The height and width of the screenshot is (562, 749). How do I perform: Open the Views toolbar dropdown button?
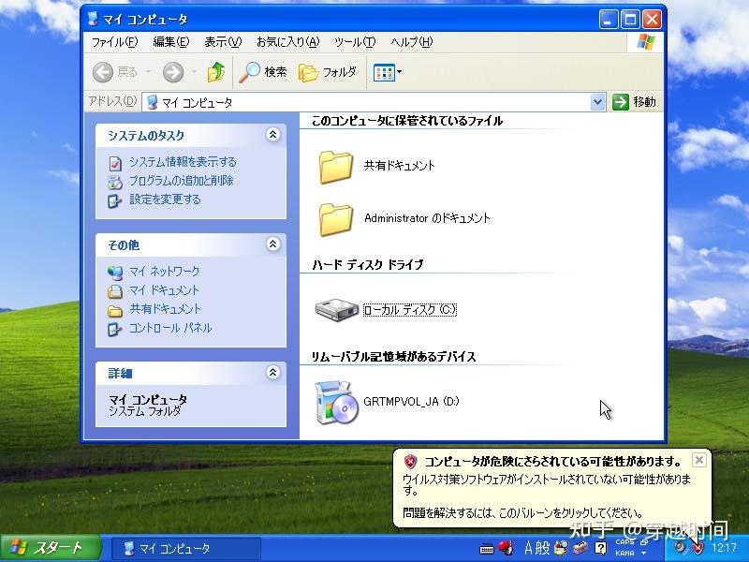[x=387, y=73]
